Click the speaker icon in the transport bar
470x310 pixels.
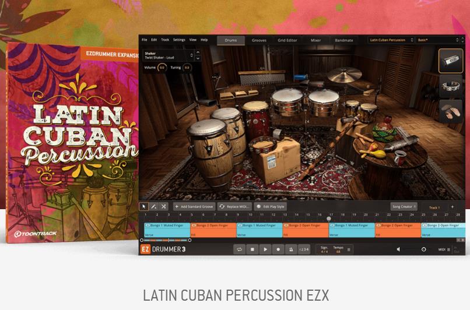click(x=398, y=249)
